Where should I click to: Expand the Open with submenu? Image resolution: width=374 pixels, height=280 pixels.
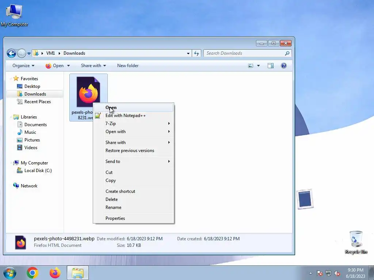(134, 131)
